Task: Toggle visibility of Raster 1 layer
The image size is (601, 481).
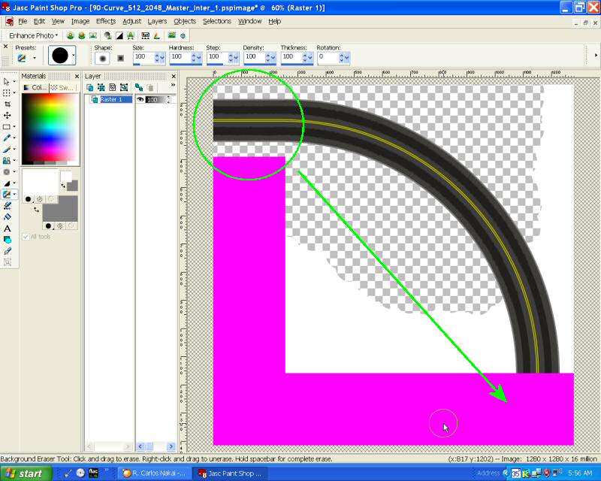Action: (x=140, y=99)
